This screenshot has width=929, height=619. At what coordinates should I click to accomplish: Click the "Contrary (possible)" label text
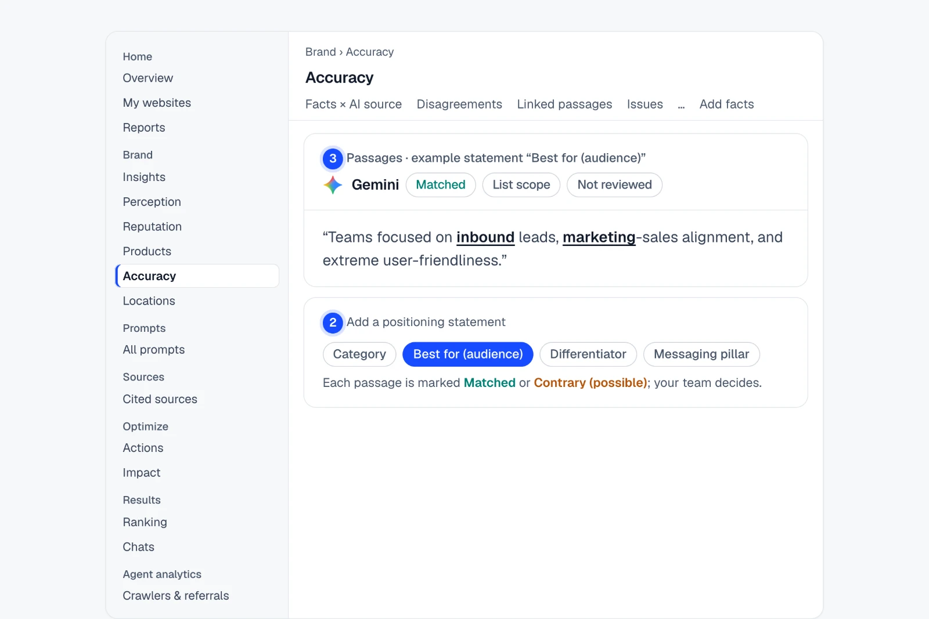590,383
